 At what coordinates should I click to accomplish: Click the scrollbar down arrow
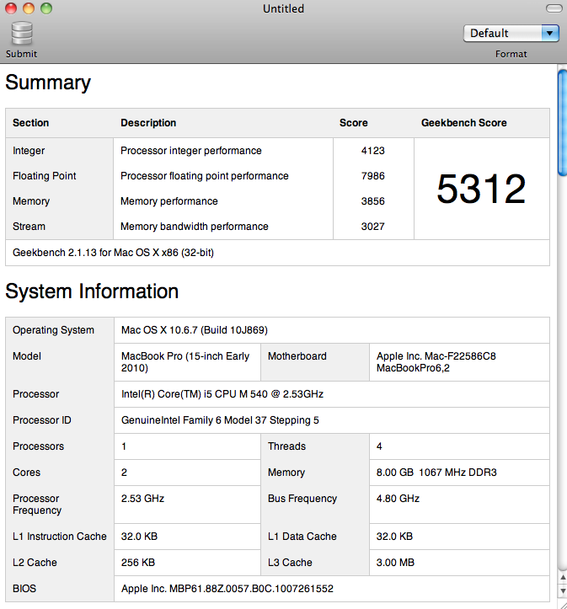563,591
